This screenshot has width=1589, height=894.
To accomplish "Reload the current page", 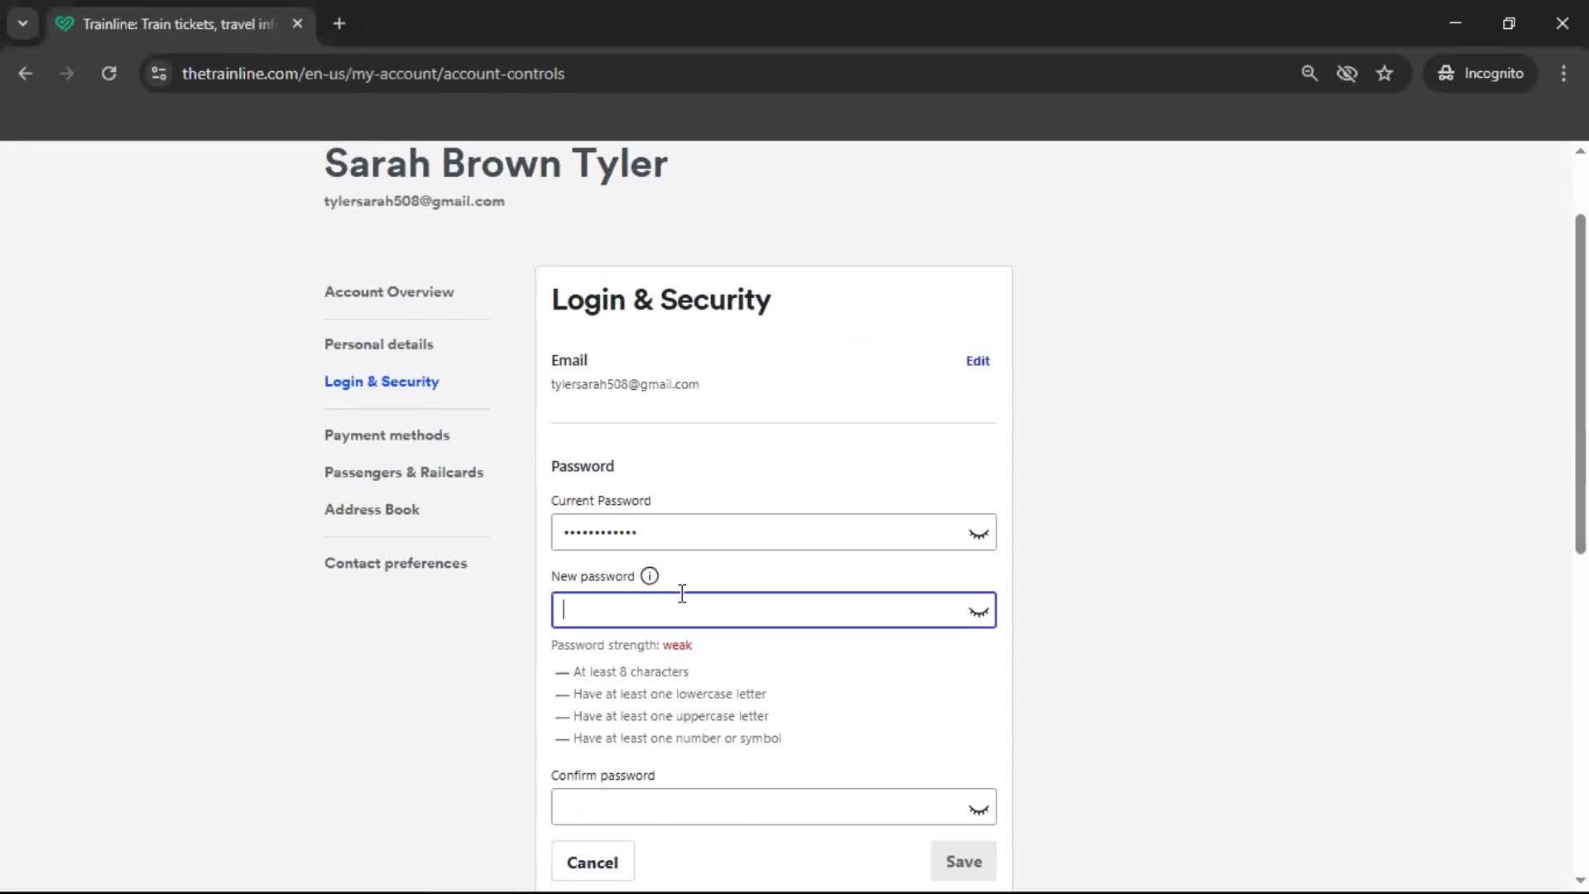I will click(108, 73).
